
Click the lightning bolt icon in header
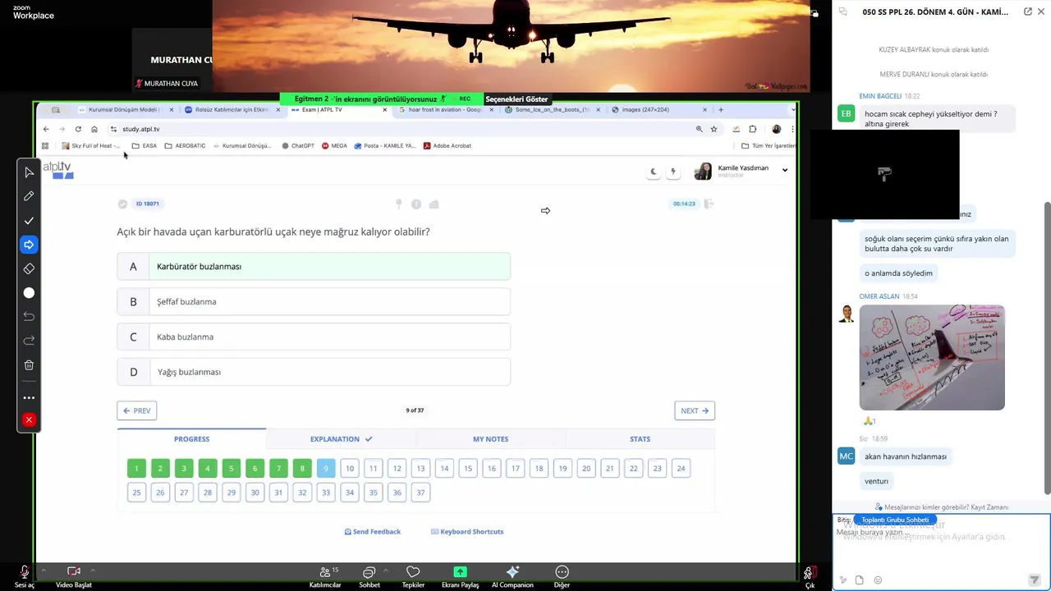pos(673,172)
